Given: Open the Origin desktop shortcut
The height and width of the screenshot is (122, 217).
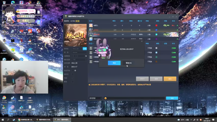Looking at the screenshot, I should pos(13,23).
